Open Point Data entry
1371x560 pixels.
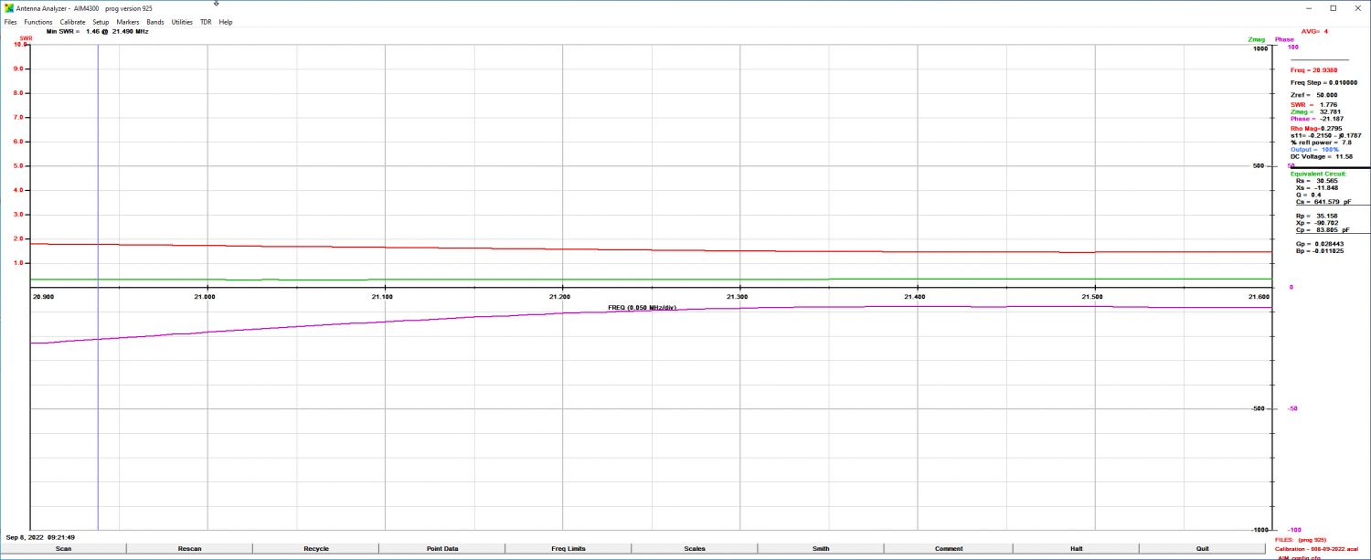click(441, 548)
